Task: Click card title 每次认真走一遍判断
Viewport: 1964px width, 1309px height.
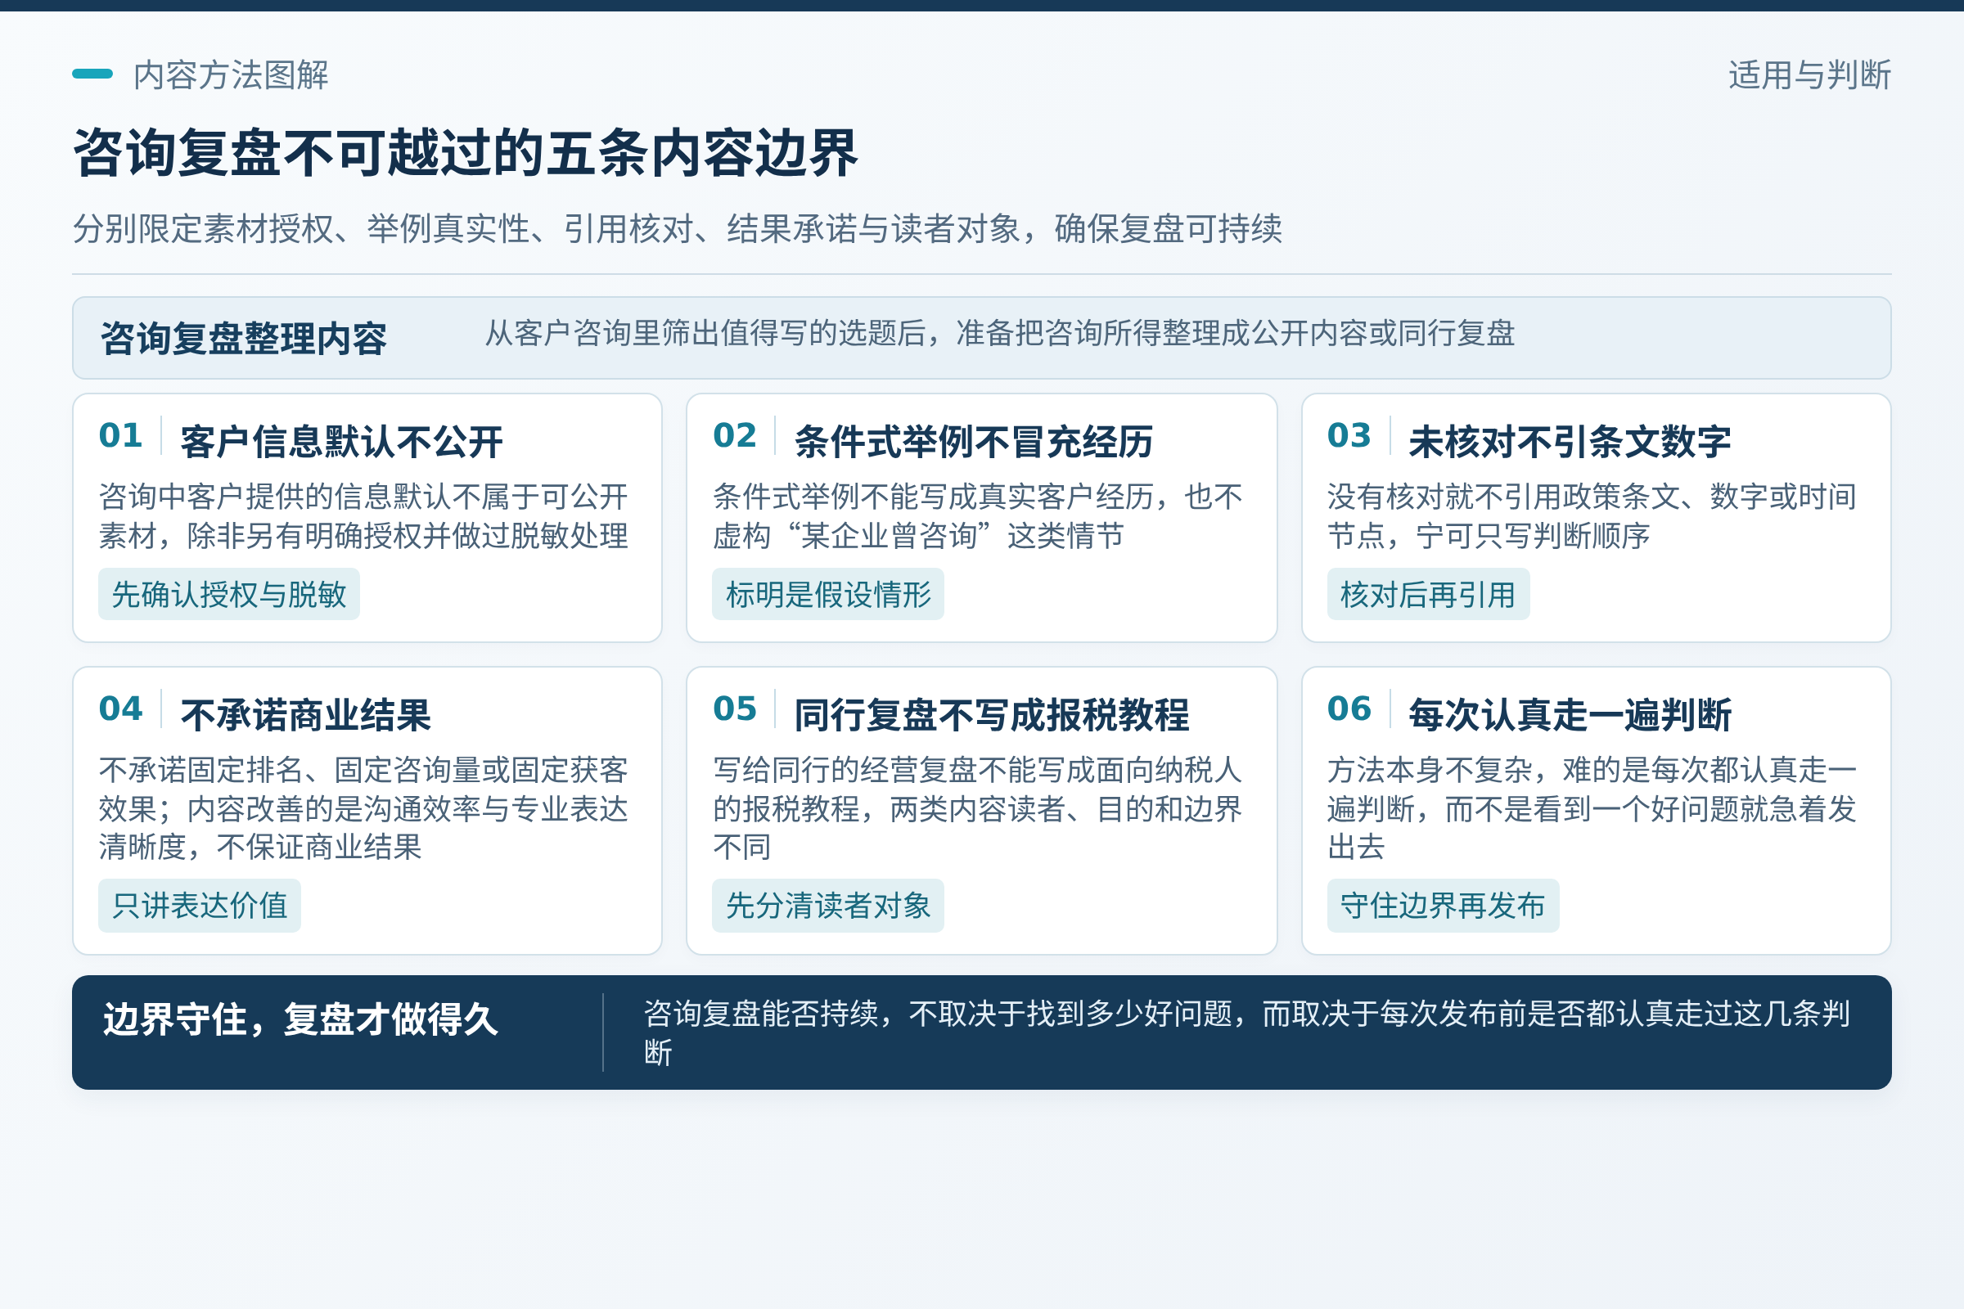Action: click(1570, 715)
